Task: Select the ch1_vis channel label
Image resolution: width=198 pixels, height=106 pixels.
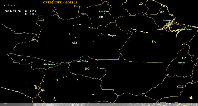Action: (x=10, y=6)
